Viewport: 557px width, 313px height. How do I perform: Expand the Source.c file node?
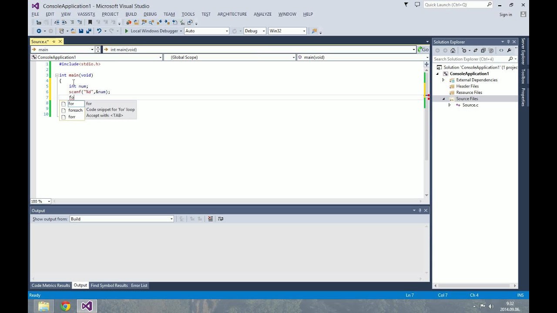[x=450, y=105]
